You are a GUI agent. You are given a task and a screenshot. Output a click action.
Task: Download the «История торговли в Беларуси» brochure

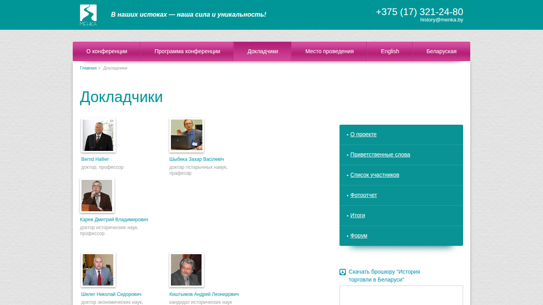point(384,276)
